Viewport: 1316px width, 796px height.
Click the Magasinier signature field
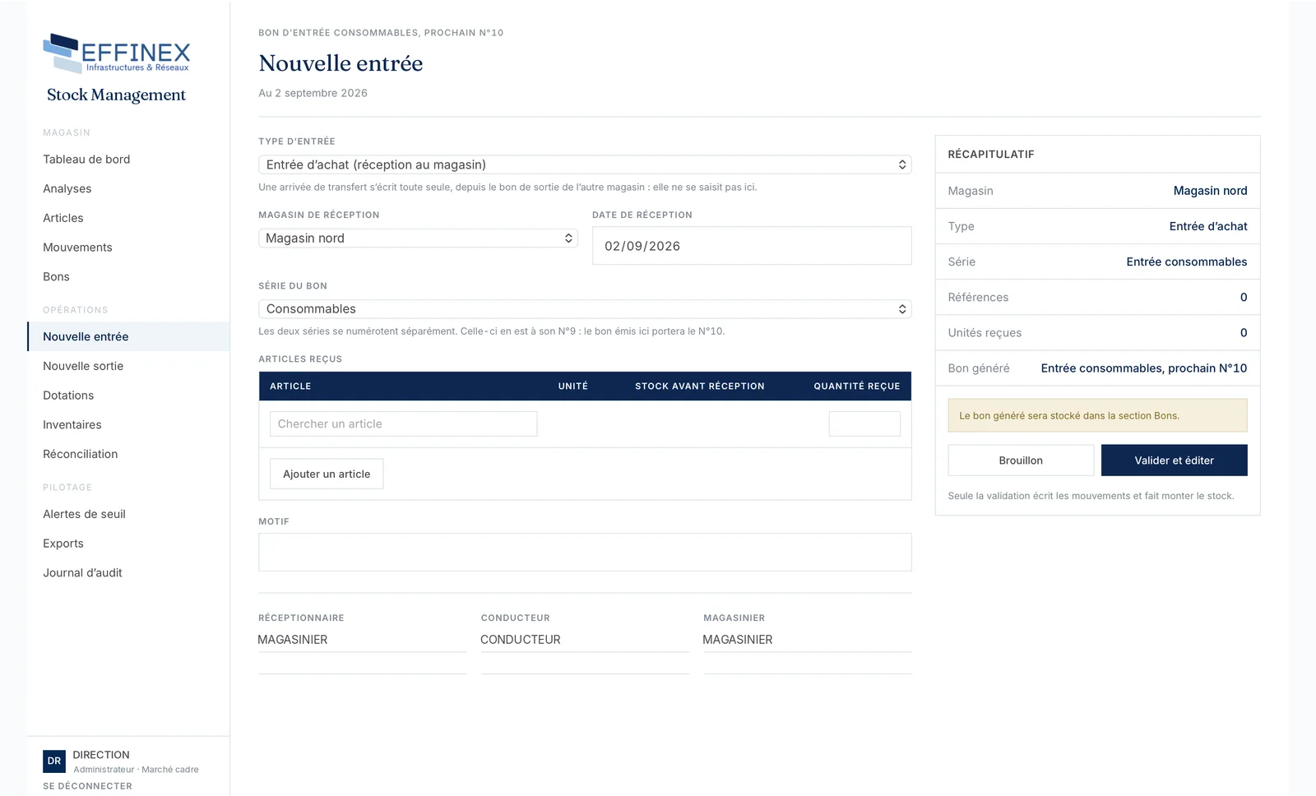pos(808,640)
